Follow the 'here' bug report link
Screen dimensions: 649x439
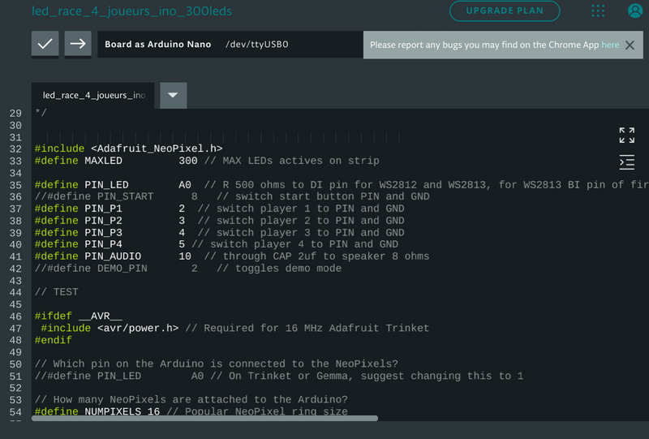click(610, 45)
